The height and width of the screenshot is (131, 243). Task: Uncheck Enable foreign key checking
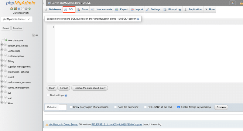point(179,107)
